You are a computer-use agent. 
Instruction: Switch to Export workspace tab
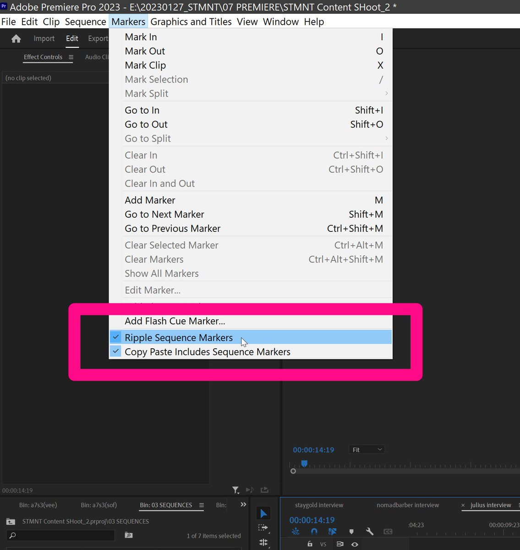(x=98, y=38)
